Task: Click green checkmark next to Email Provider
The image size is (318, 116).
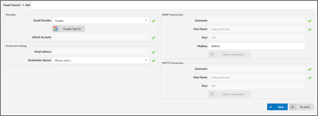Action: 153,21
